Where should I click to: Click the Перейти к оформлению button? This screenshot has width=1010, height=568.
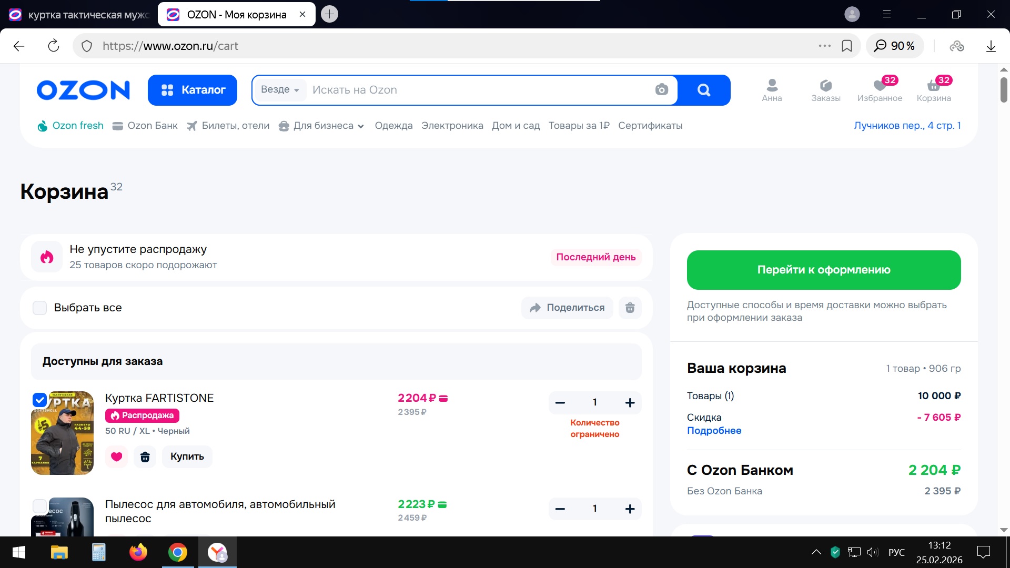tap(823, 270)
